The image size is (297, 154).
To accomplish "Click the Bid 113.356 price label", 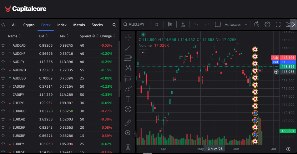I will coord(283,62).
